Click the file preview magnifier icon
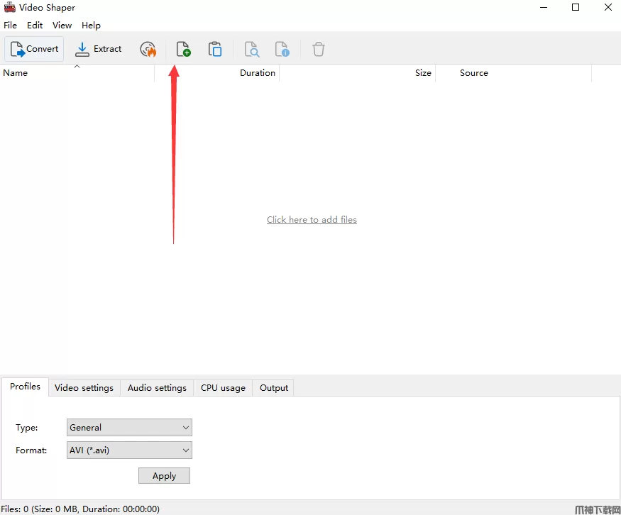Image resolution: width=621 pixels, height=515 pixels. click(251, 50)
